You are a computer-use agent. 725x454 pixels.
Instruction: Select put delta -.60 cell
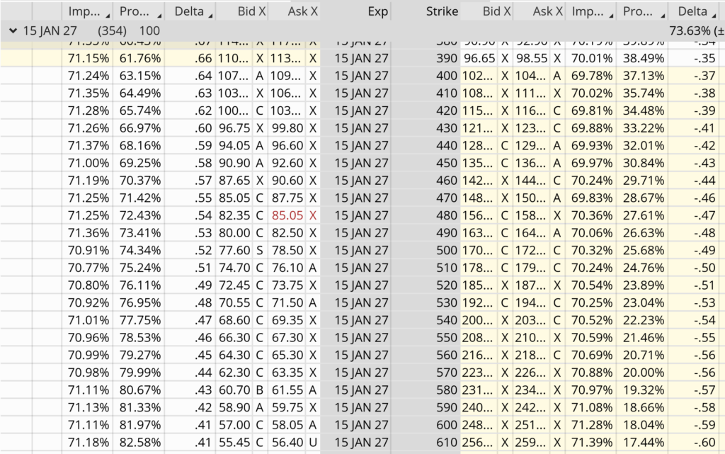(702, 441)
